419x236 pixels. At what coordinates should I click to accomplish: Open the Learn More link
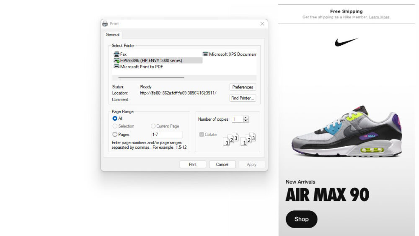pyautogui.click(x=379, y=17)
